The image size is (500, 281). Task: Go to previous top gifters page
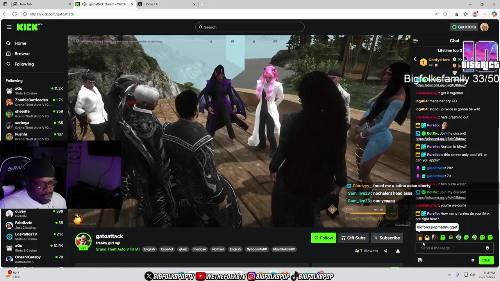click(x=415, y=59)
